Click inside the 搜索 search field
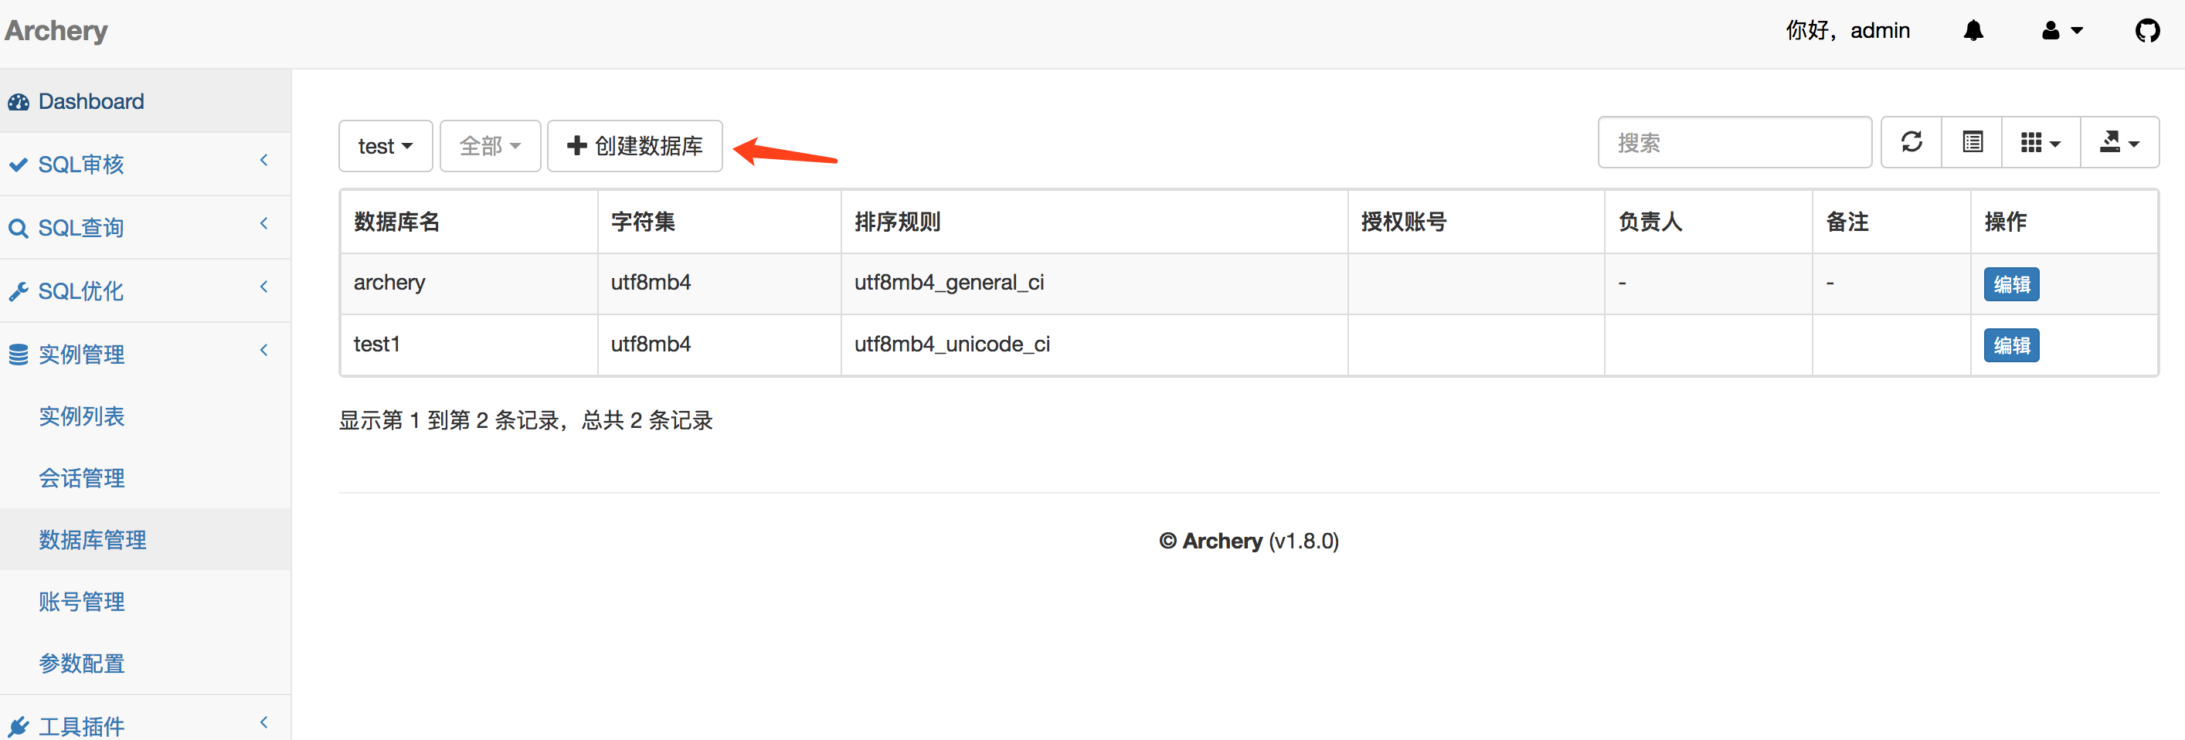The image size is (2185, 740). [1735, 142]
